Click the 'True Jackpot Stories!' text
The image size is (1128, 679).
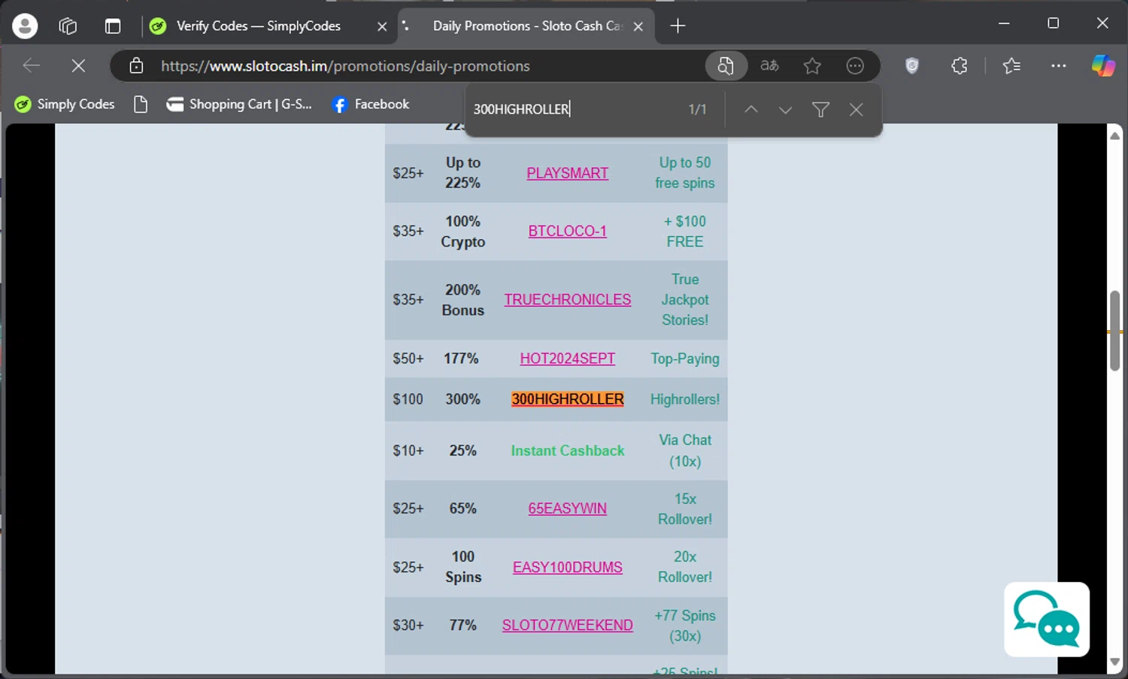pyautogui.click(x=685, y=300)
